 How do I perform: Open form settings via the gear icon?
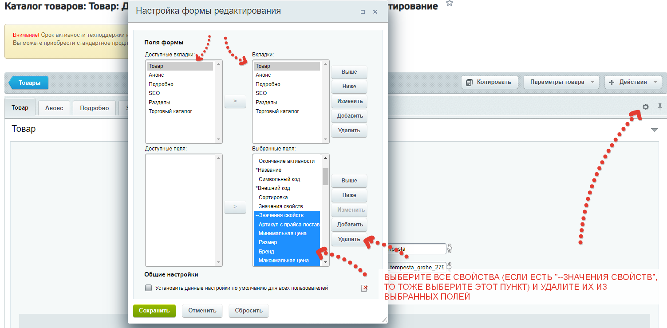(x=645, y=107)
